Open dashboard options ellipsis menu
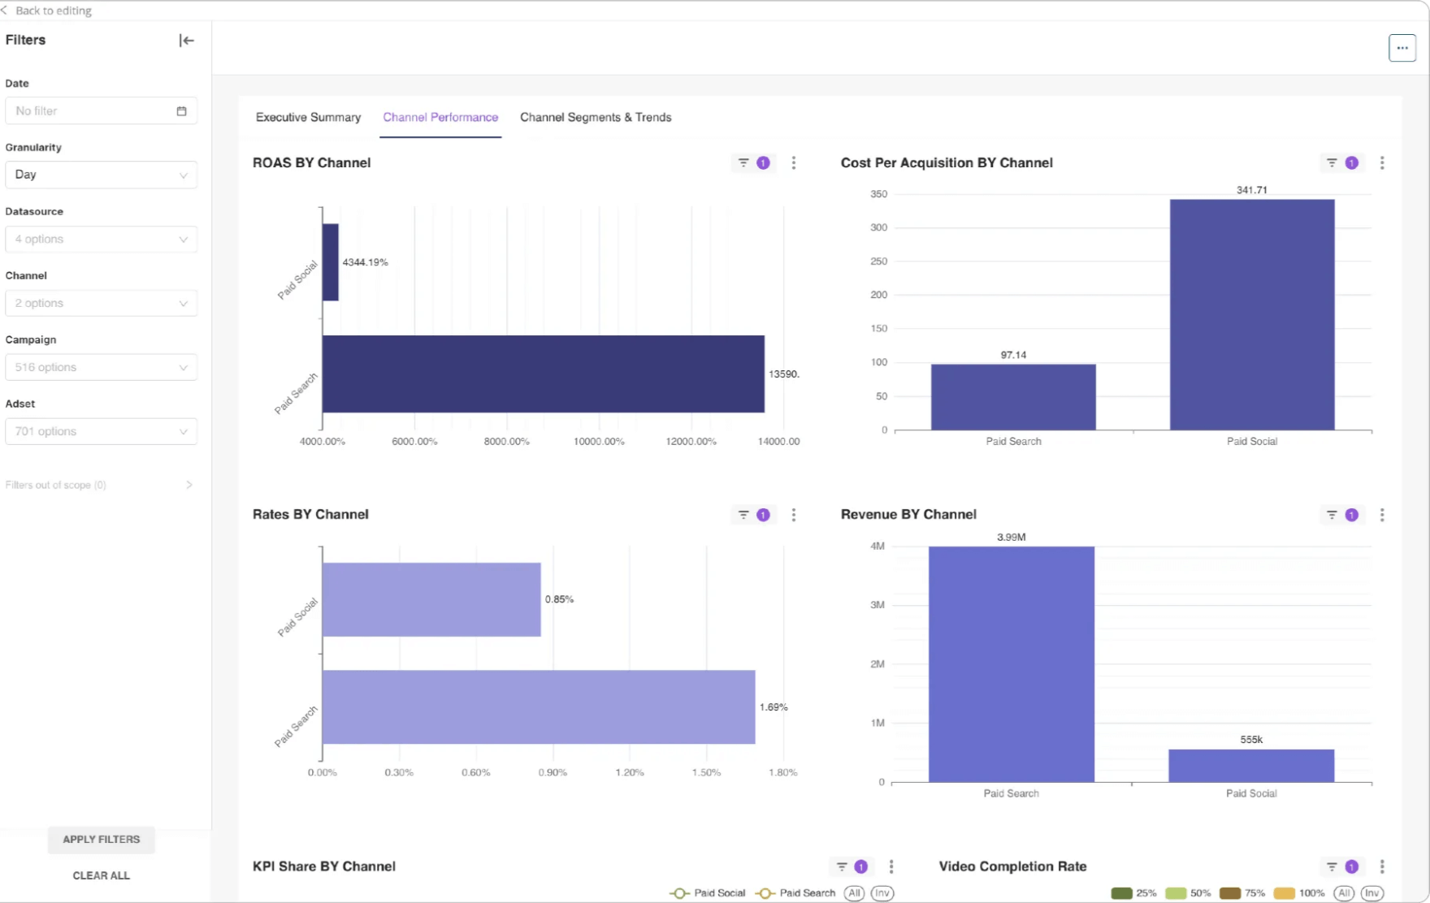Viewport: 1430px width, 903px height. (1402, 48)
